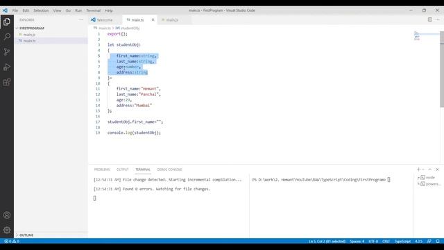444x250 pixels.
Task: Click the editor vertical scrollbar
Action: pyautogui.click(x=442, y=69)
